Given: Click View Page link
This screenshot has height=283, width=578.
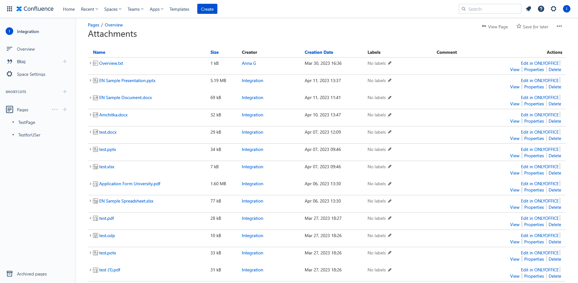Looking at the screenshot, I should pyautogui.click(x=495, y=27).
